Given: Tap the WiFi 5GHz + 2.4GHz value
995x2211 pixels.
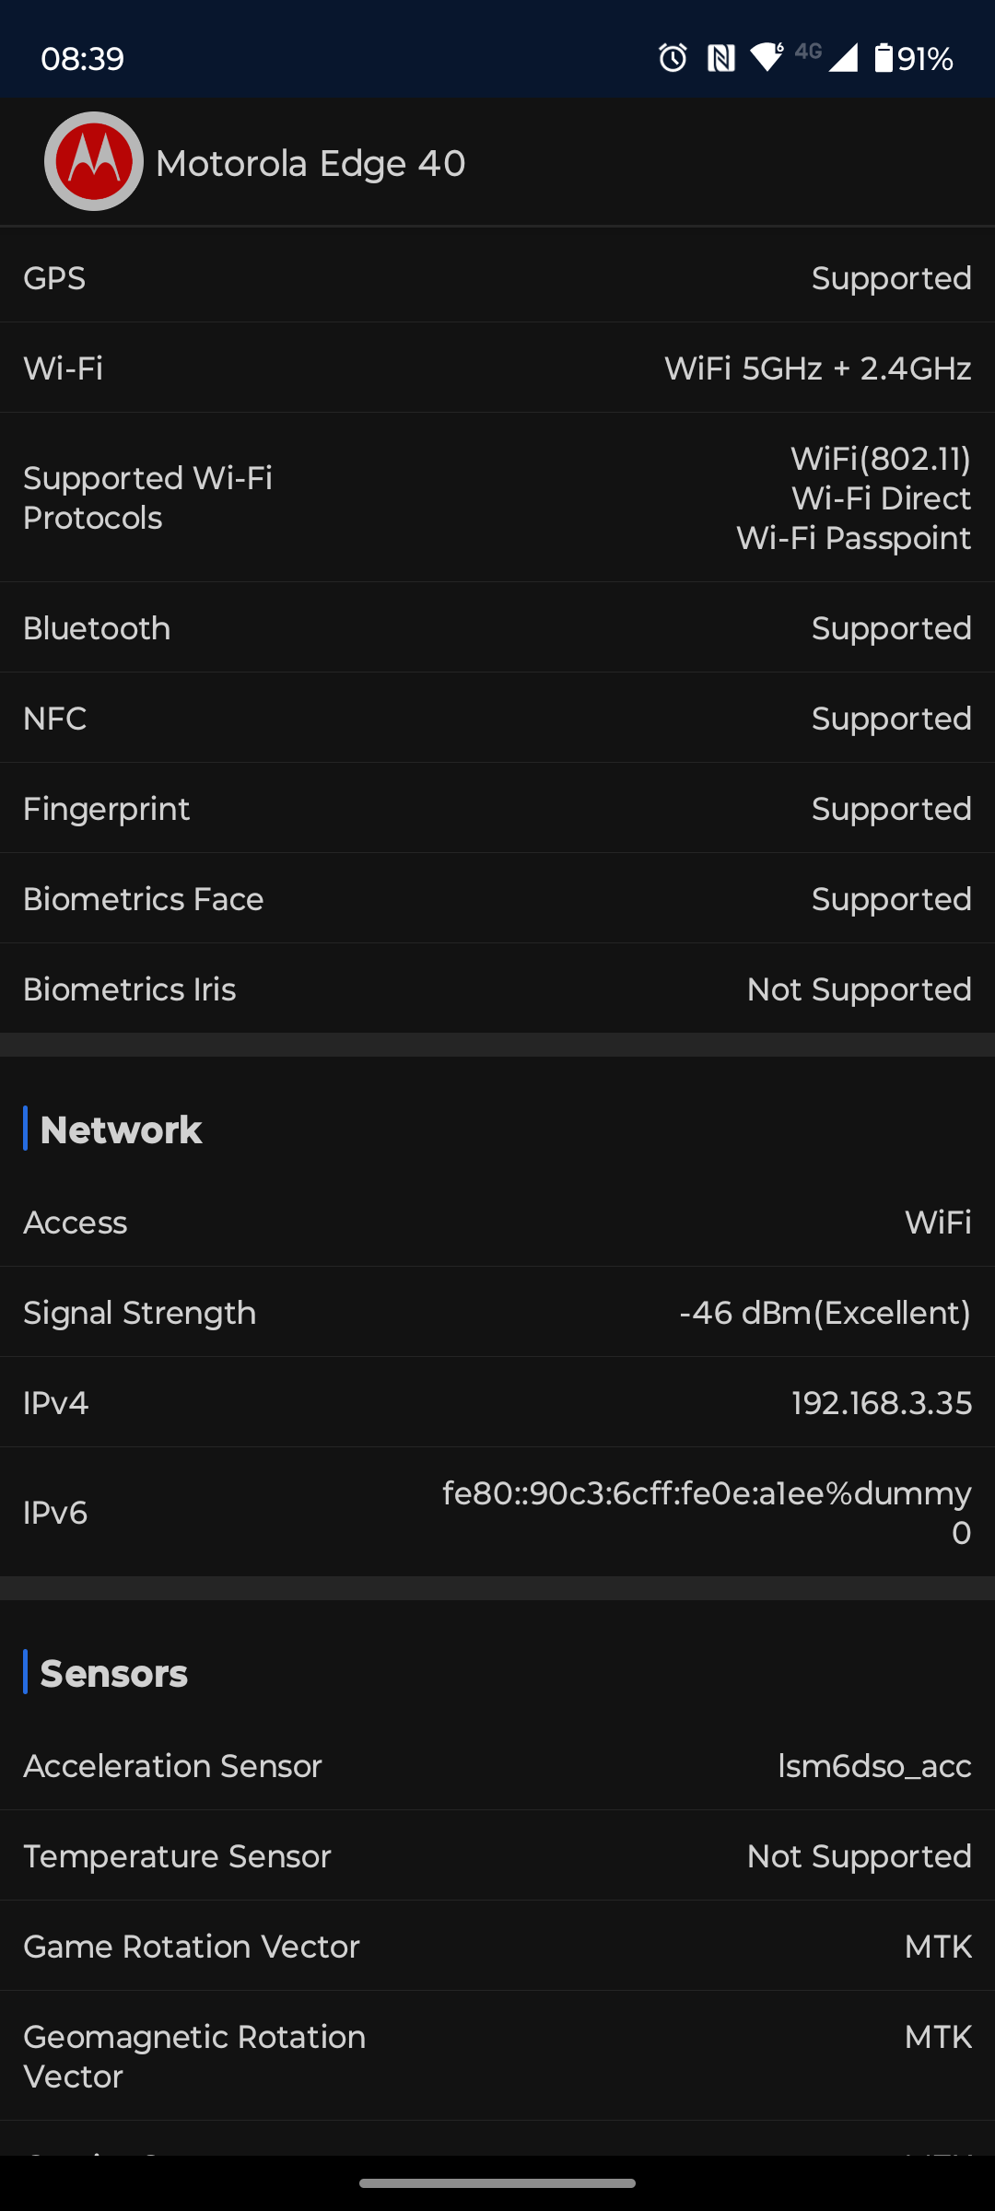Looking at the screenshot, I should tap(817, 368).
